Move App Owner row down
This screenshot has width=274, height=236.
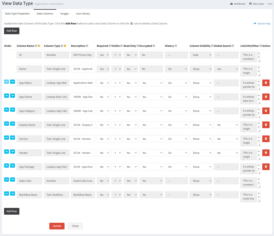pos(12,96)
